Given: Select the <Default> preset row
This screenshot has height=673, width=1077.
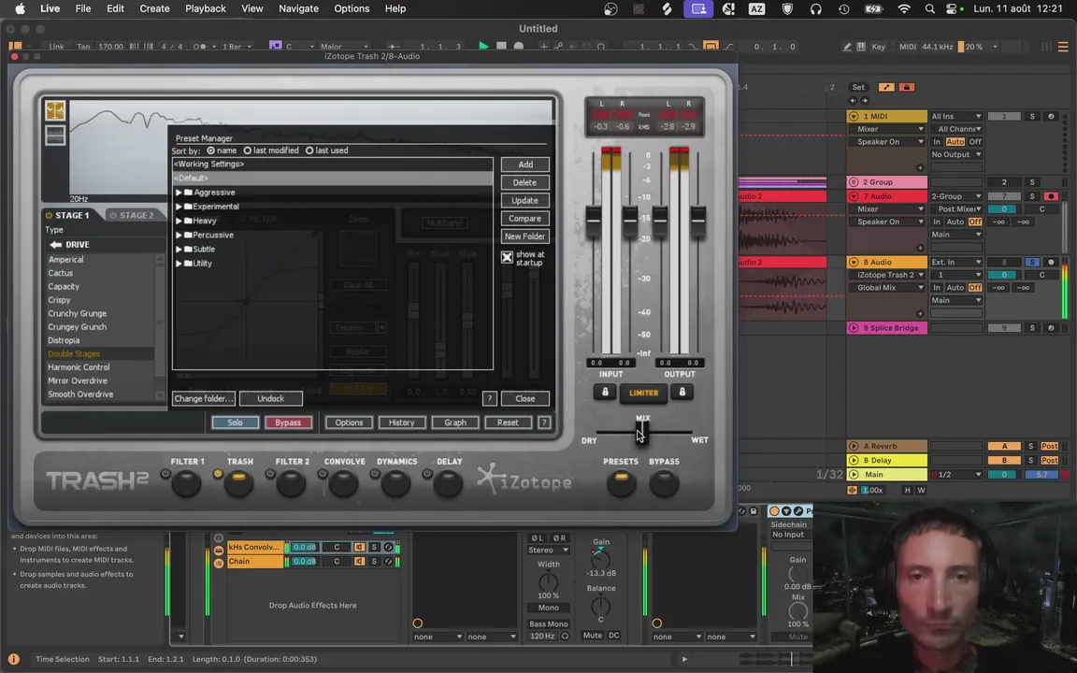Looking at the screenshot, I should click(x=333, y=178).
